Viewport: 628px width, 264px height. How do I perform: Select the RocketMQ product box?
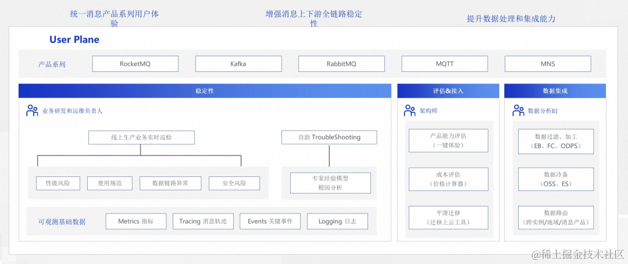(135, 63)
